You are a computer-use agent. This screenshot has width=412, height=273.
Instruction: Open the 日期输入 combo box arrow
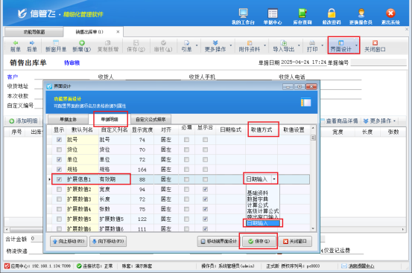click(x=274, y=179)
